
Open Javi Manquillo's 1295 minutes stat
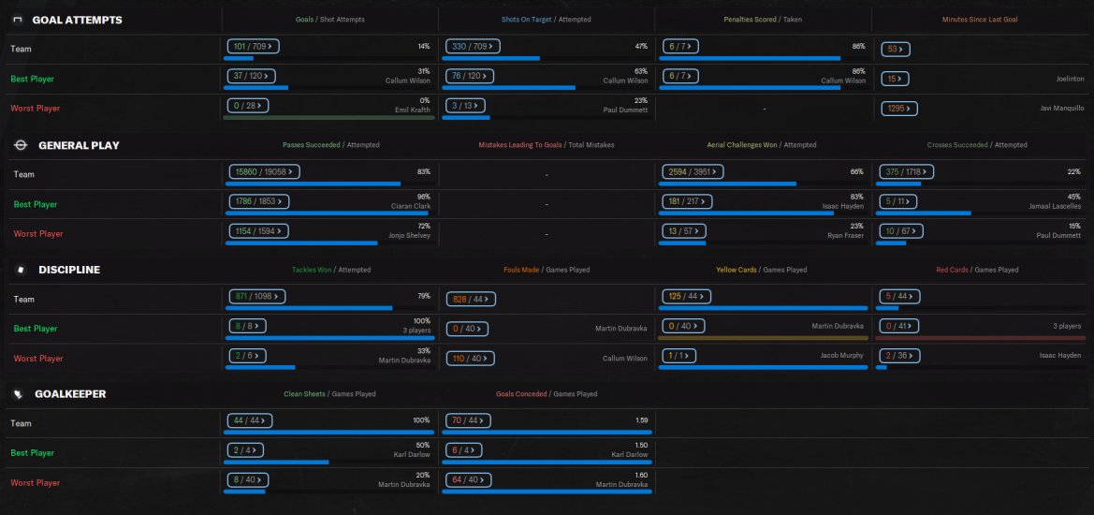(x=899, y=109)
